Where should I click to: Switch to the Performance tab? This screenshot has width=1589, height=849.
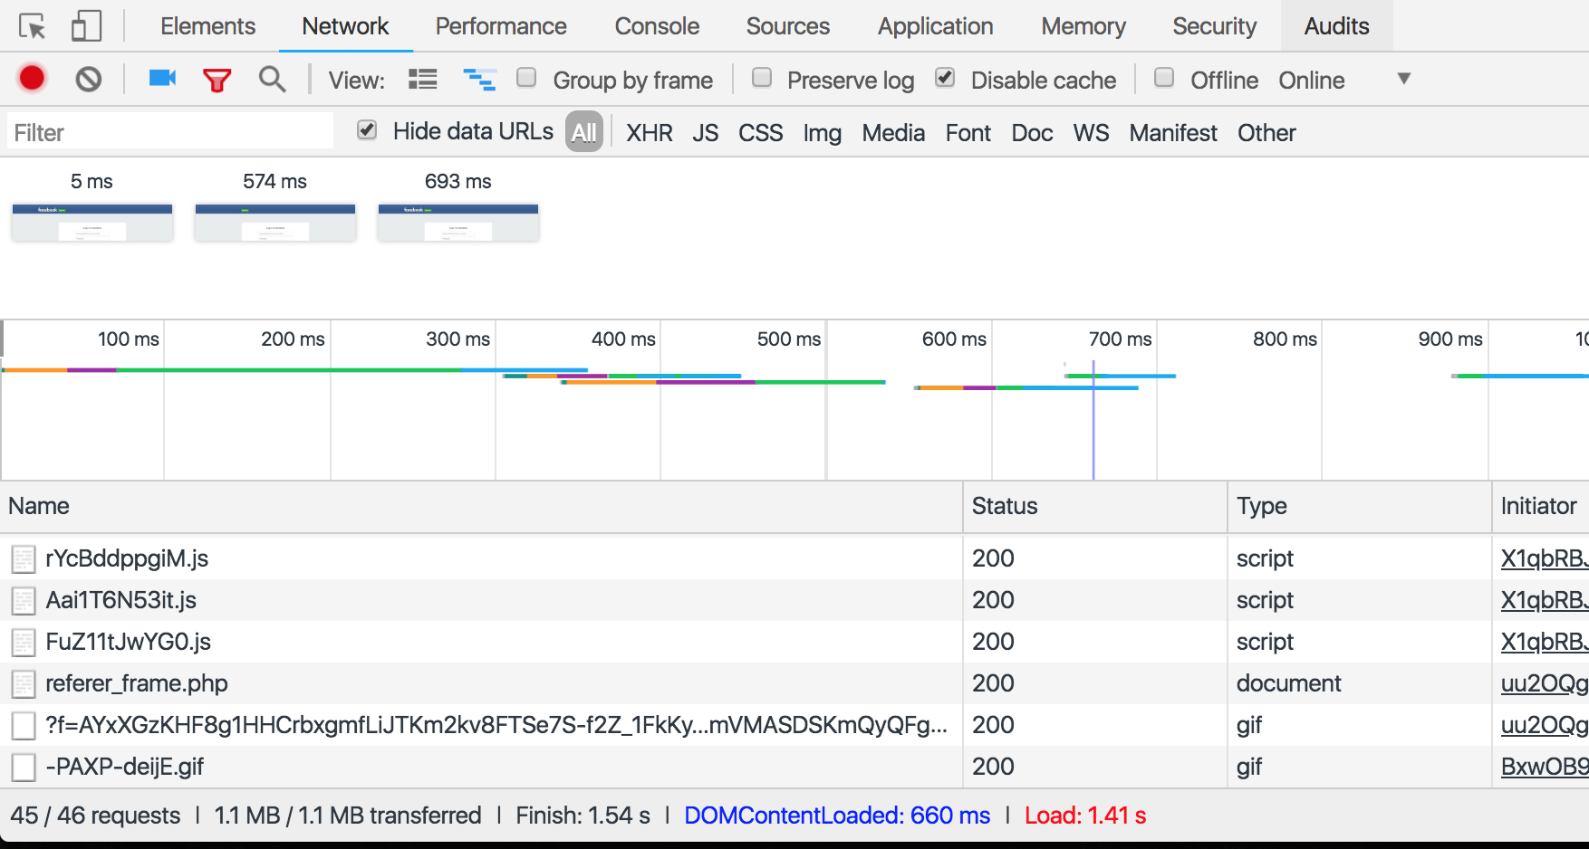click(x=500, y=26)
